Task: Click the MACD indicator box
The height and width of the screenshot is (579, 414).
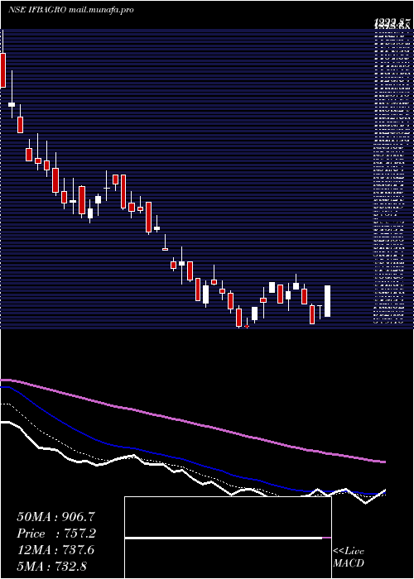Action: coord(228,538)
